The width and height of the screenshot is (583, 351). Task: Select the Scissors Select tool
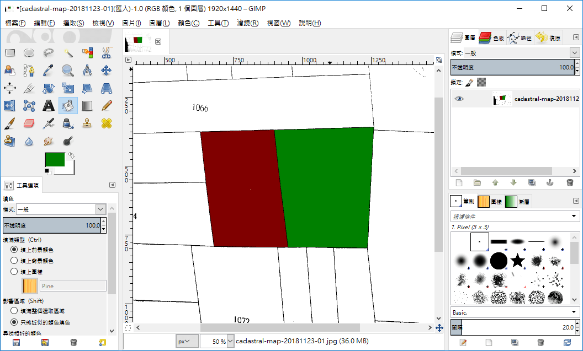[x=107, y=53]
